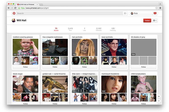Click the green lock security icon
The height and width of the screenshot is (112, 169).
(x=19, y=8)
